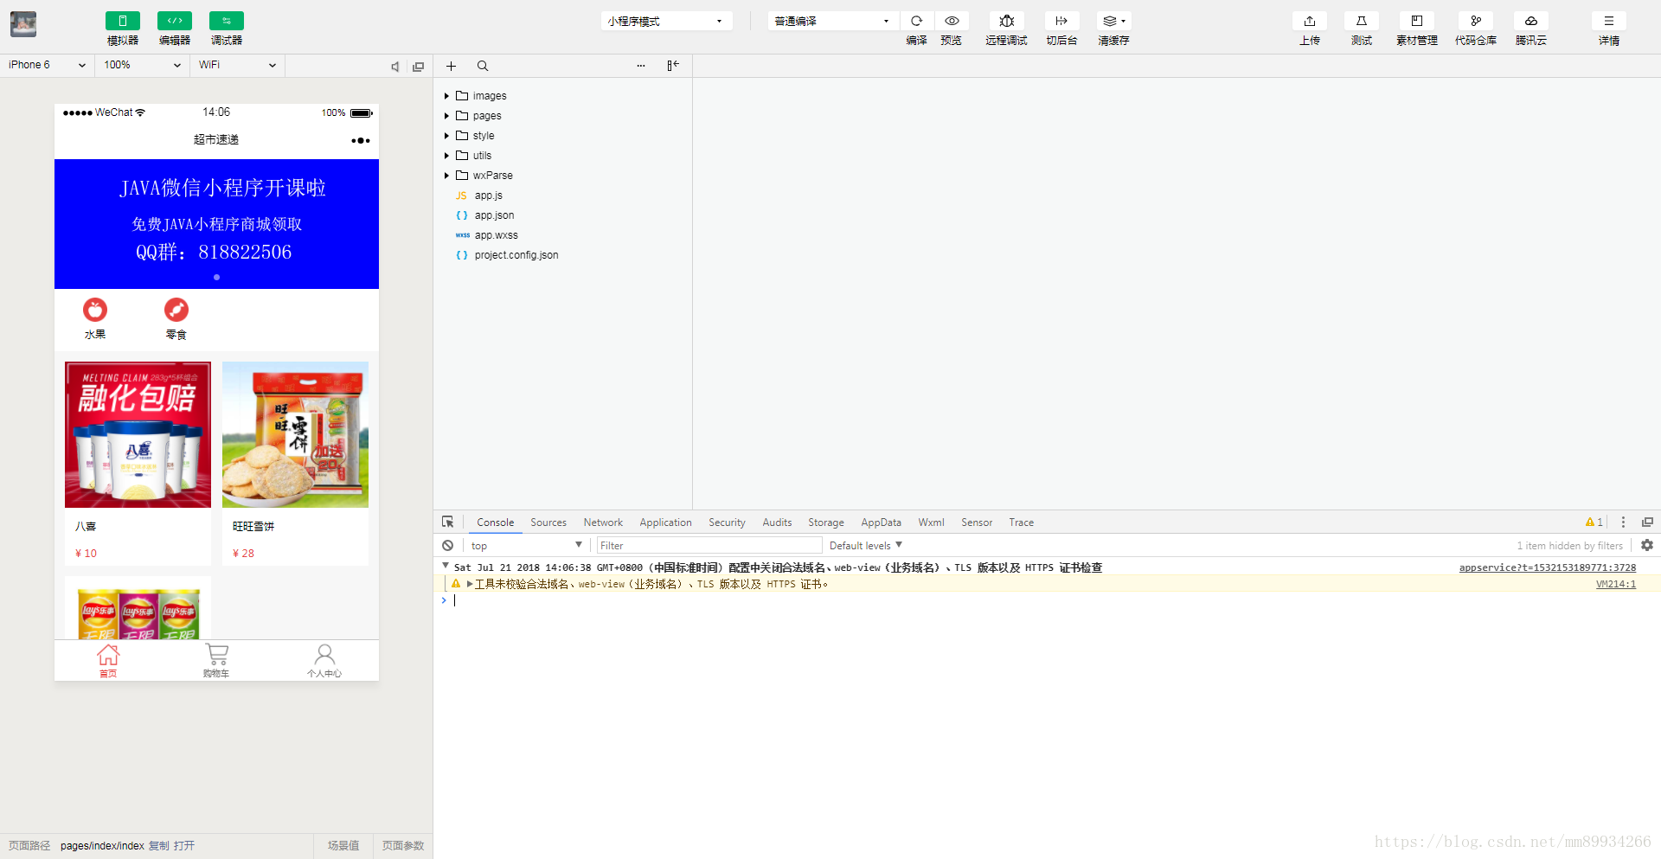The image size is (1661, 859).
Task: Click the compile refresh icon
Action: pyautogui.click(x=916, y=21)
